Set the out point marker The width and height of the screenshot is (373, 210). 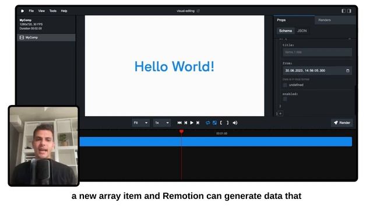point(227,123)
